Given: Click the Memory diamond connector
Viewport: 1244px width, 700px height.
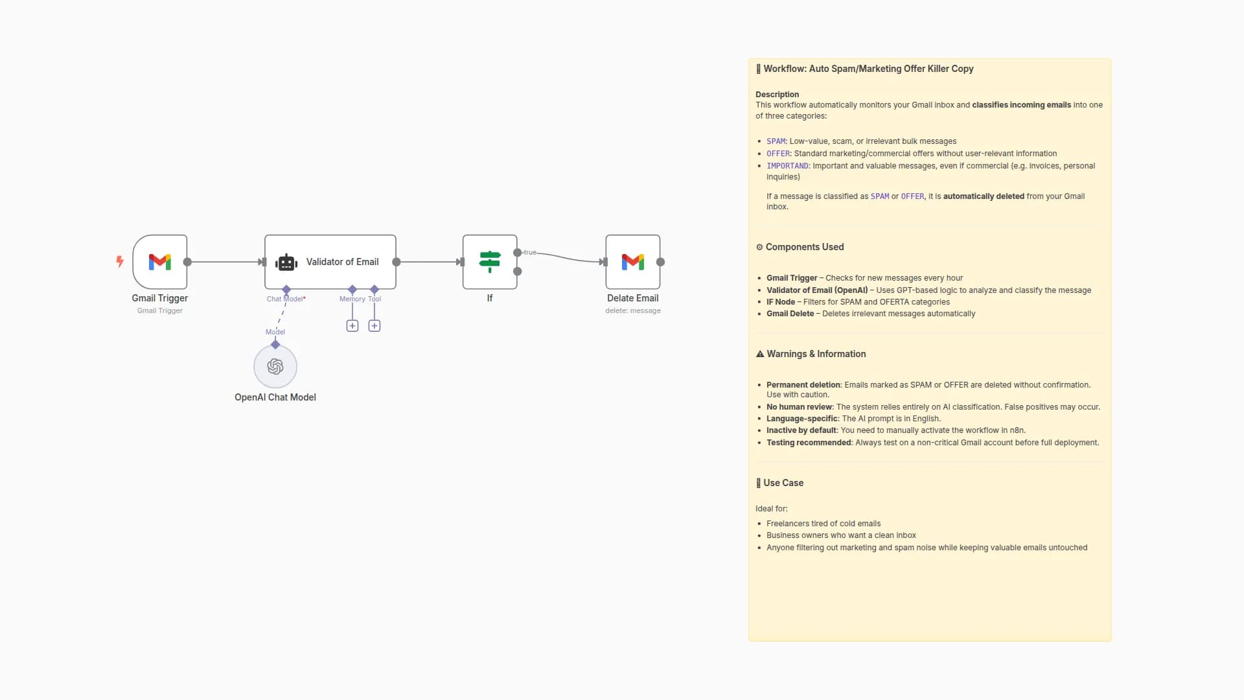Looking at the screenshot, I should click(x=352, y=289).
